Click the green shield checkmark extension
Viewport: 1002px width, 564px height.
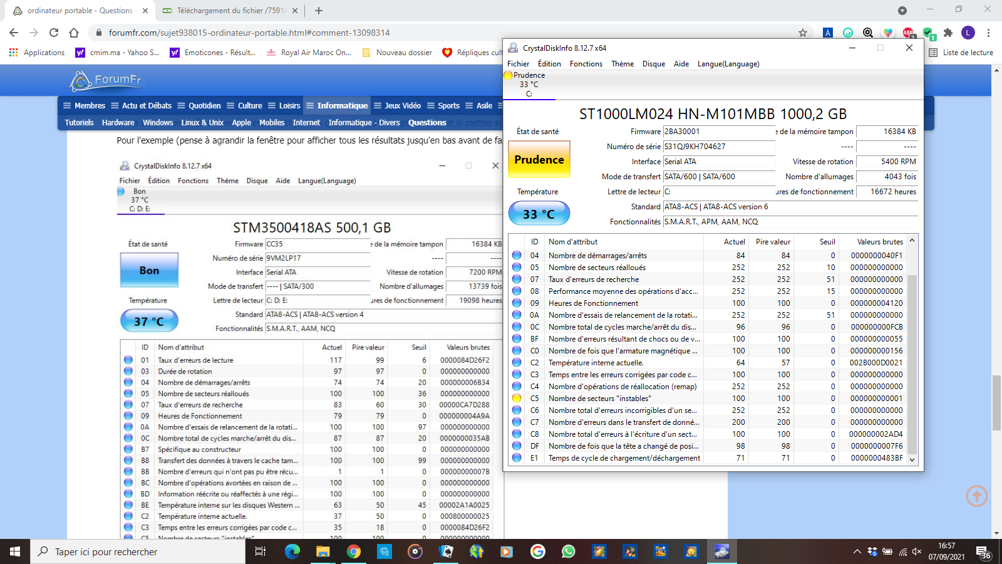928,33
